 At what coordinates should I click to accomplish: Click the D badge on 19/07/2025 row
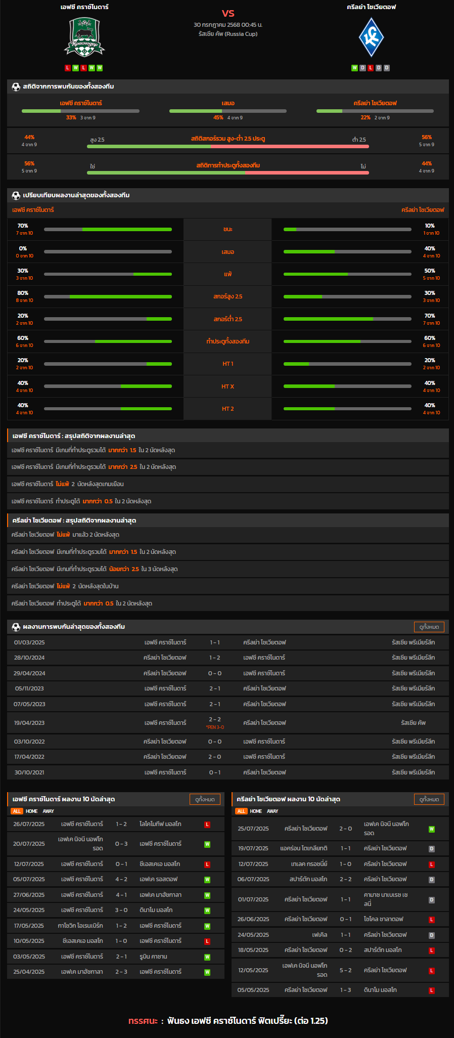(x=432, y=849)
